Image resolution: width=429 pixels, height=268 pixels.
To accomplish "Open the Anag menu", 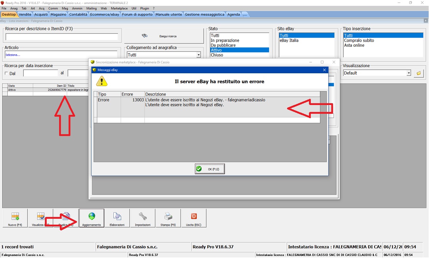I will click(14, 8).
